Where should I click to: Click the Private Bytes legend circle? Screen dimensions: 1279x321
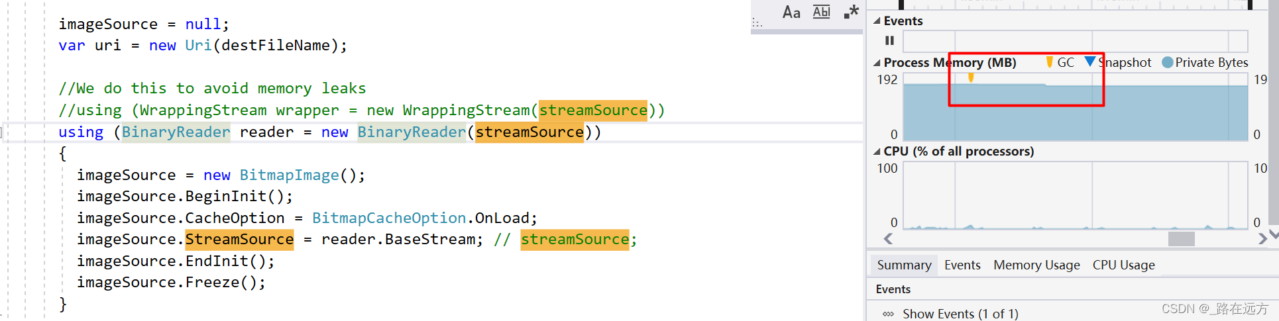pos(1168,62)
